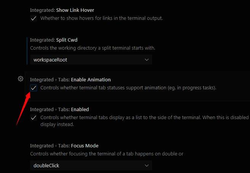Disable the Tabs Enable Animation checkbox
This screenshot has width=250, height=173.
(34, 88)
